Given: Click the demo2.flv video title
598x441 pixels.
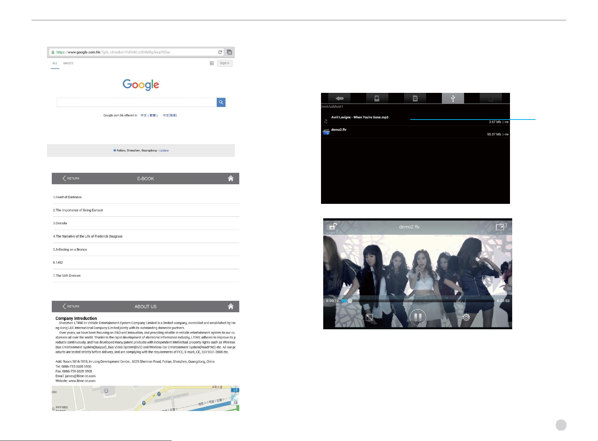Looking at the screenshot, I should click(409, 227).
